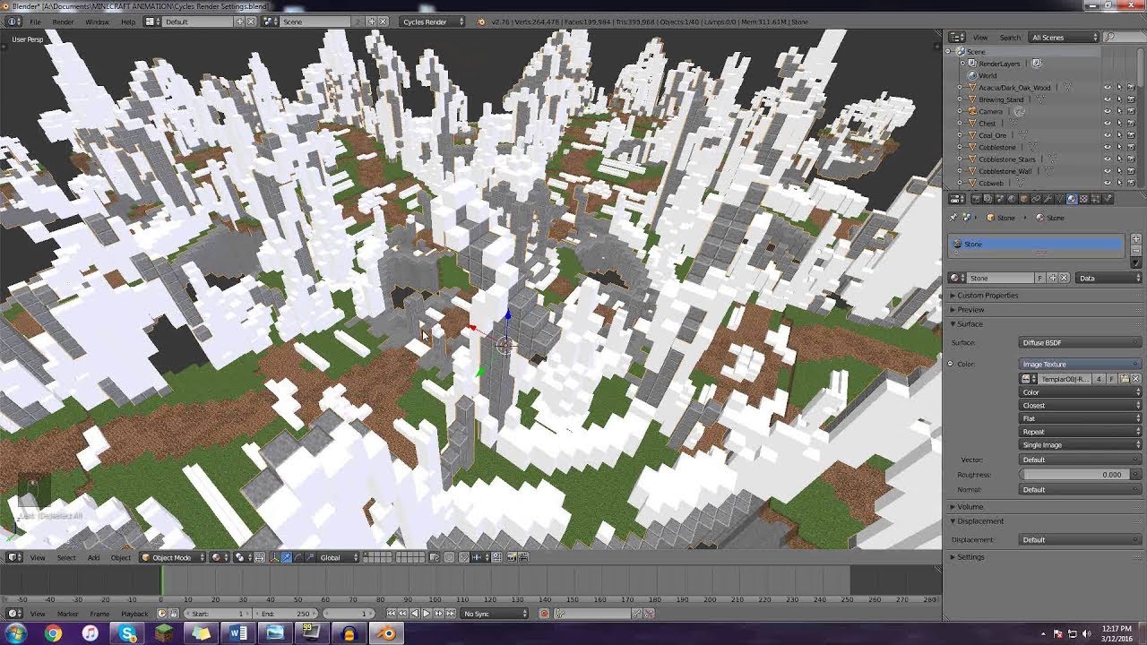
Task: Jump to the first frame in timeline
Action: pos(391,614)
